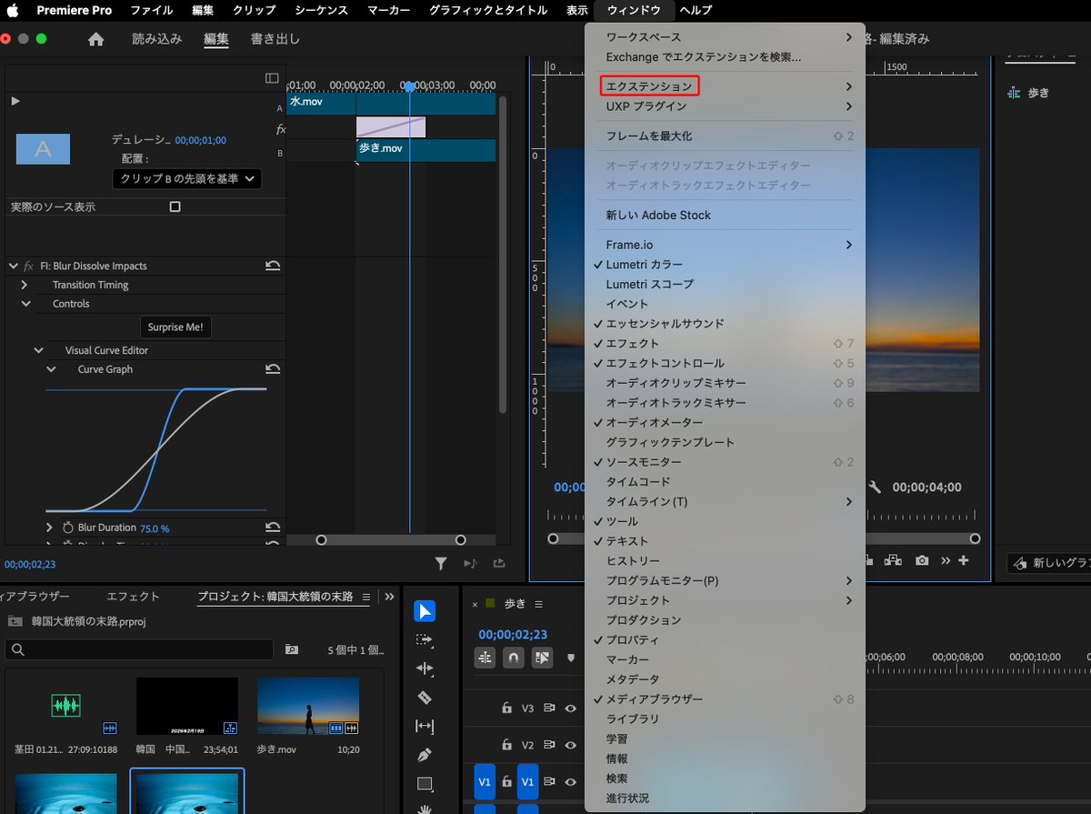Open the new bin from search icon
This screenshot has width=1091, height=814.
(x=292, y=649)
